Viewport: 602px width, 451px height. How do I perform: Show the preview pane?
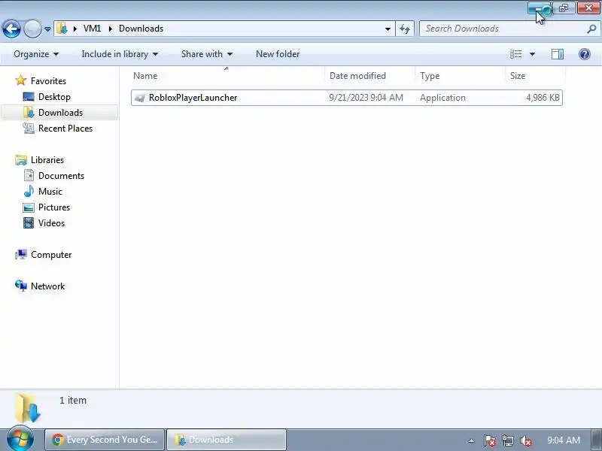click(557, 54)
